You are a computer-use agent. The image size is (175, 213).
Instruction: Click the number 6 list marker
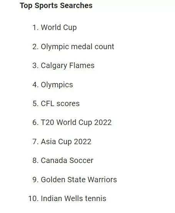(x=36, y=122)
